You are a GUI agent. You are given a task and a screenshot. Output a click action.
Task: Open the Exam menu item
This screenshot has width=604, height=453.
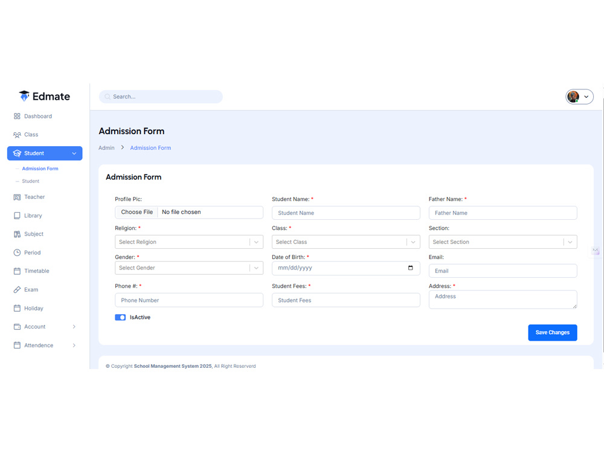click(x=31, y=290)
